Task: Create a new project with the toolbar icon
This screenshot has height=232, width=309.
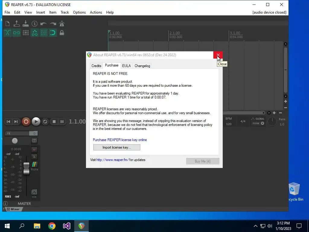Action: (x=8, y=24)
